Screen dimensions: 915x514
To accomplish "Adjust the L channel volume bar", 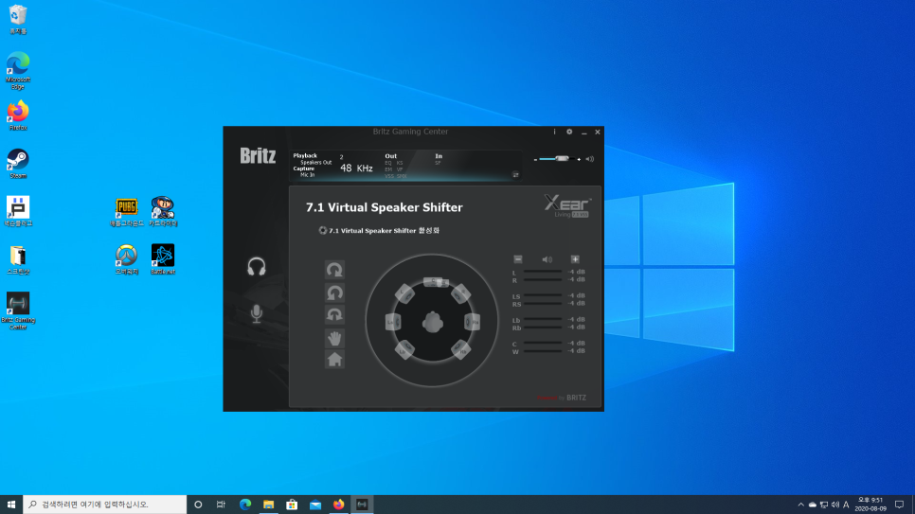I will [543, 272].
